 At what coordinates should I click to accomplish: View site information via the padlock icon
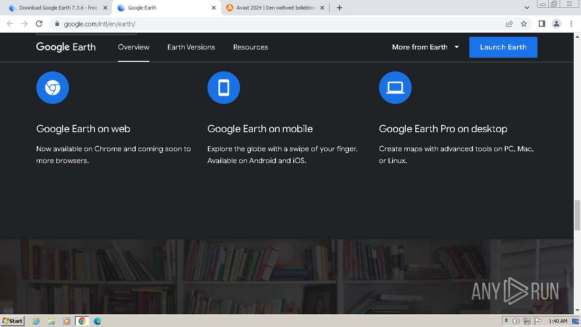pyautogui.click(x=57, y=24)
